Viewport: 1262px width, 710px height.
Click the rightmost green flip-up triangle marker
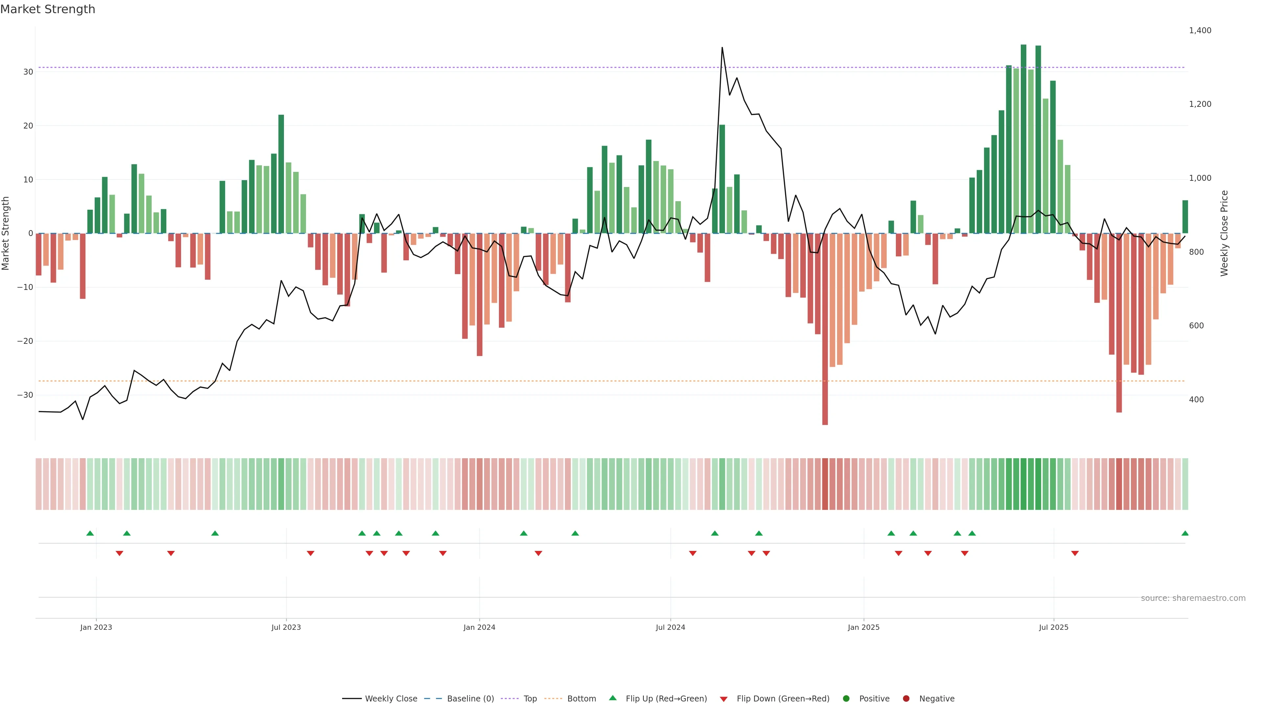click(x=1184, y=533)
